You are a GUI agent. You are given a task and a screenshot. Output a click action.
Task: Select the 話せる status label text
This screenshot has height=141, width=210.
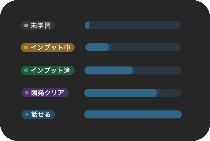coord(41,115)
